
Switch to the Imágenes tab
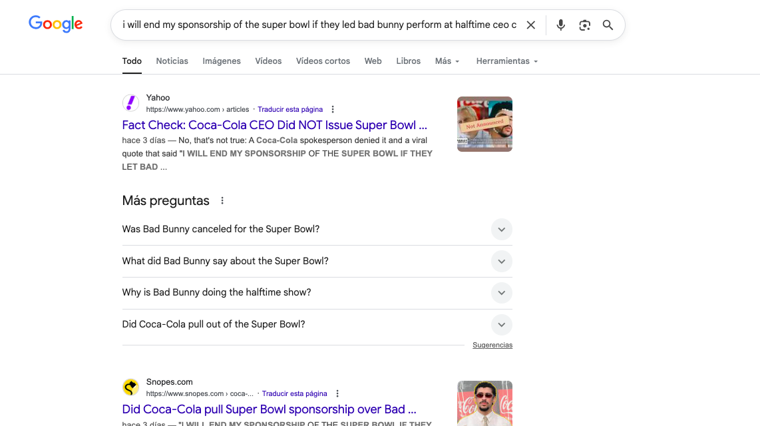click(x=222, y=61)
